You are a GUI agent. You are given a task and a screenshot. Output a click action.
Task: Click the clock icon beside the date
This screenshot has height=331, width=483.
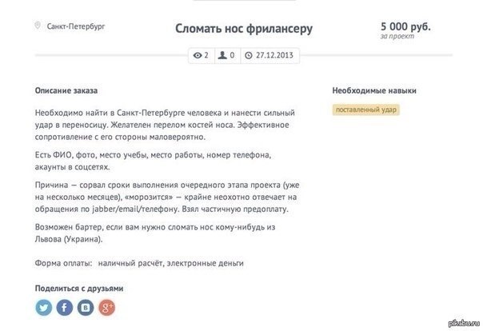[249, 56]
